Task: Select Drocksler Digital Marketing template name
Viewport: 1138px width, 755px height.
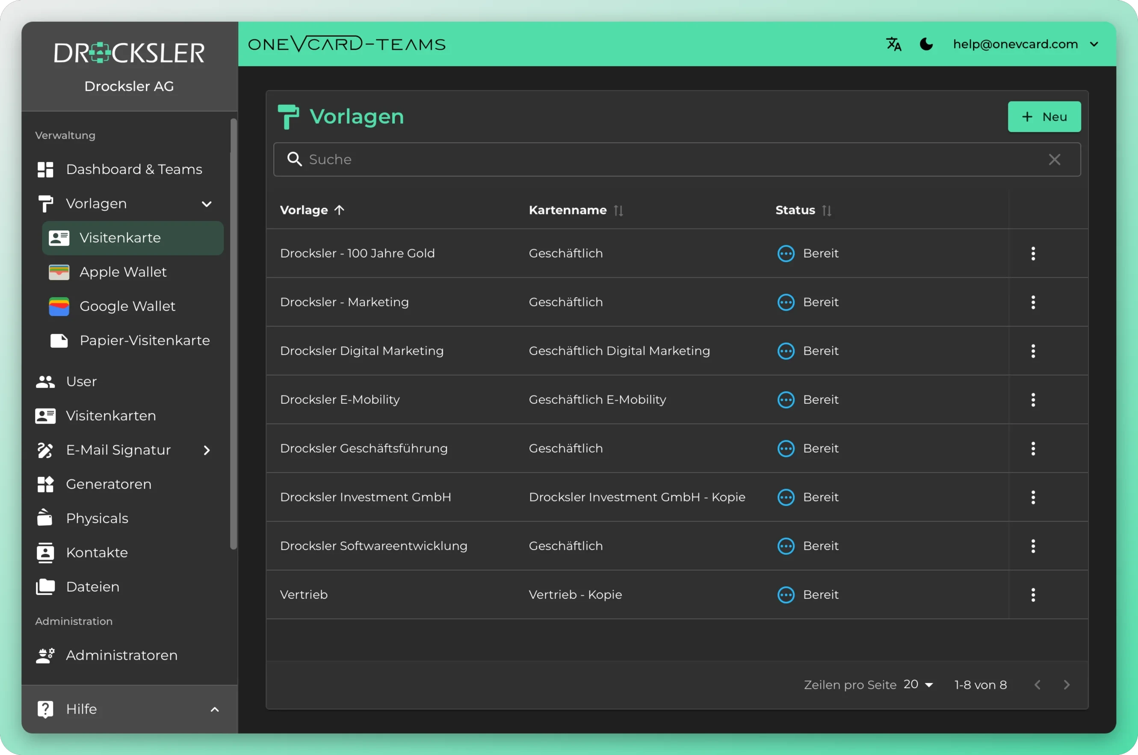Action: pos(361,351)
